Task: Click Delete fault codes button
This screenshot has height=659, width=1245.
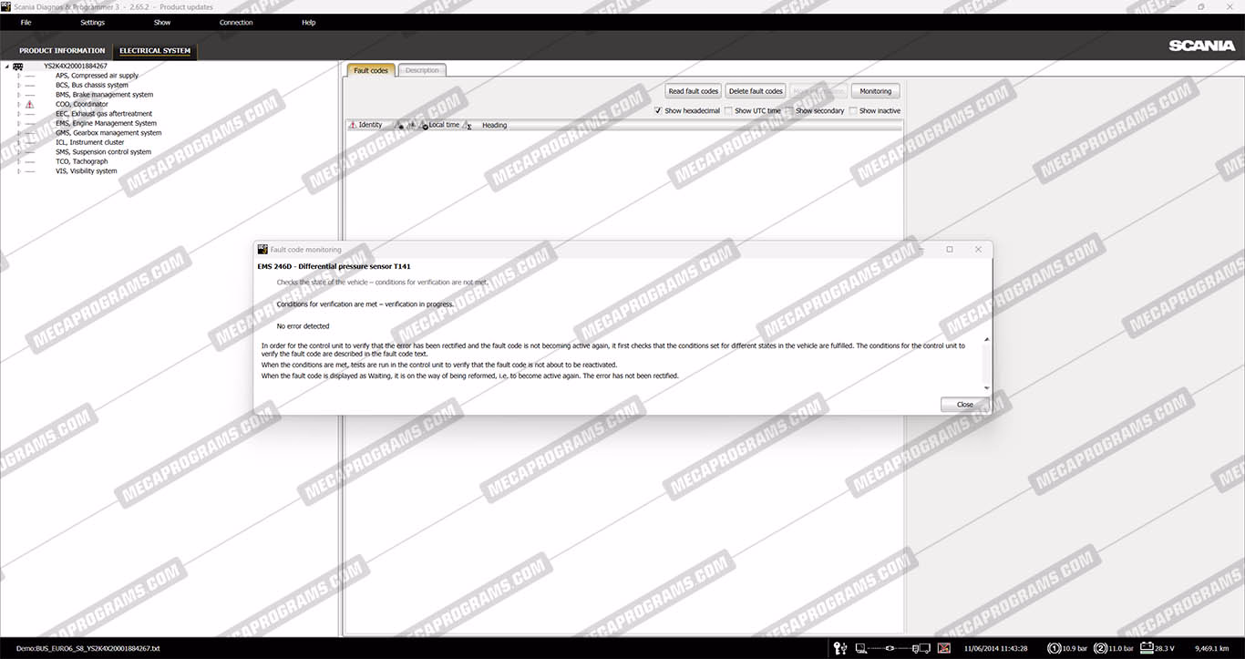Action: coord(756,91)
